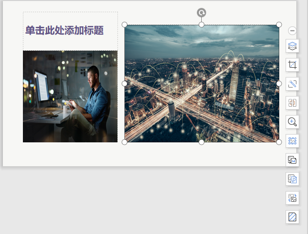Select the crop picture tool
The image size is (308, 234).
(292, 65)
